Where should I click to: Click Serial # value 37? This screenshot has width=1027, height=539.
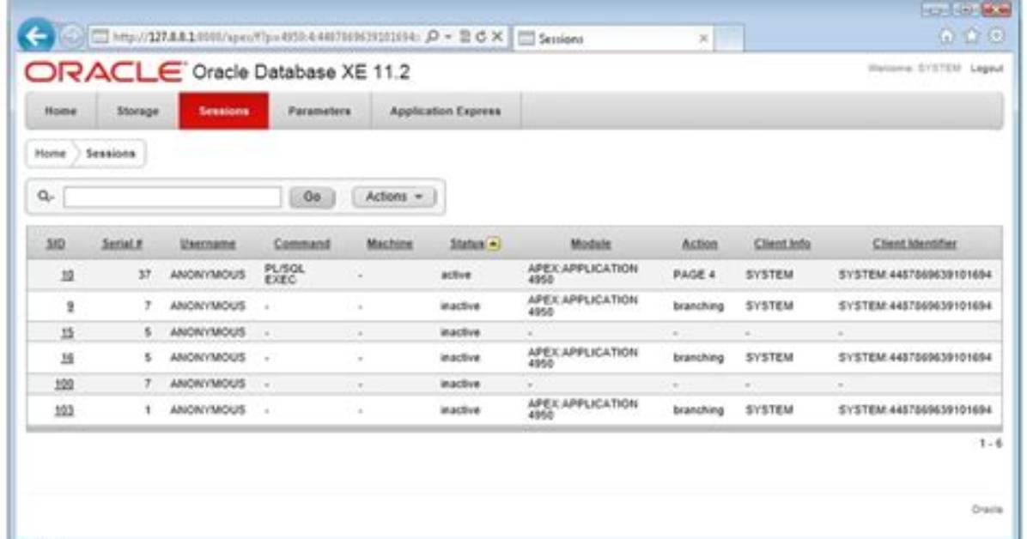coord(145,275)
